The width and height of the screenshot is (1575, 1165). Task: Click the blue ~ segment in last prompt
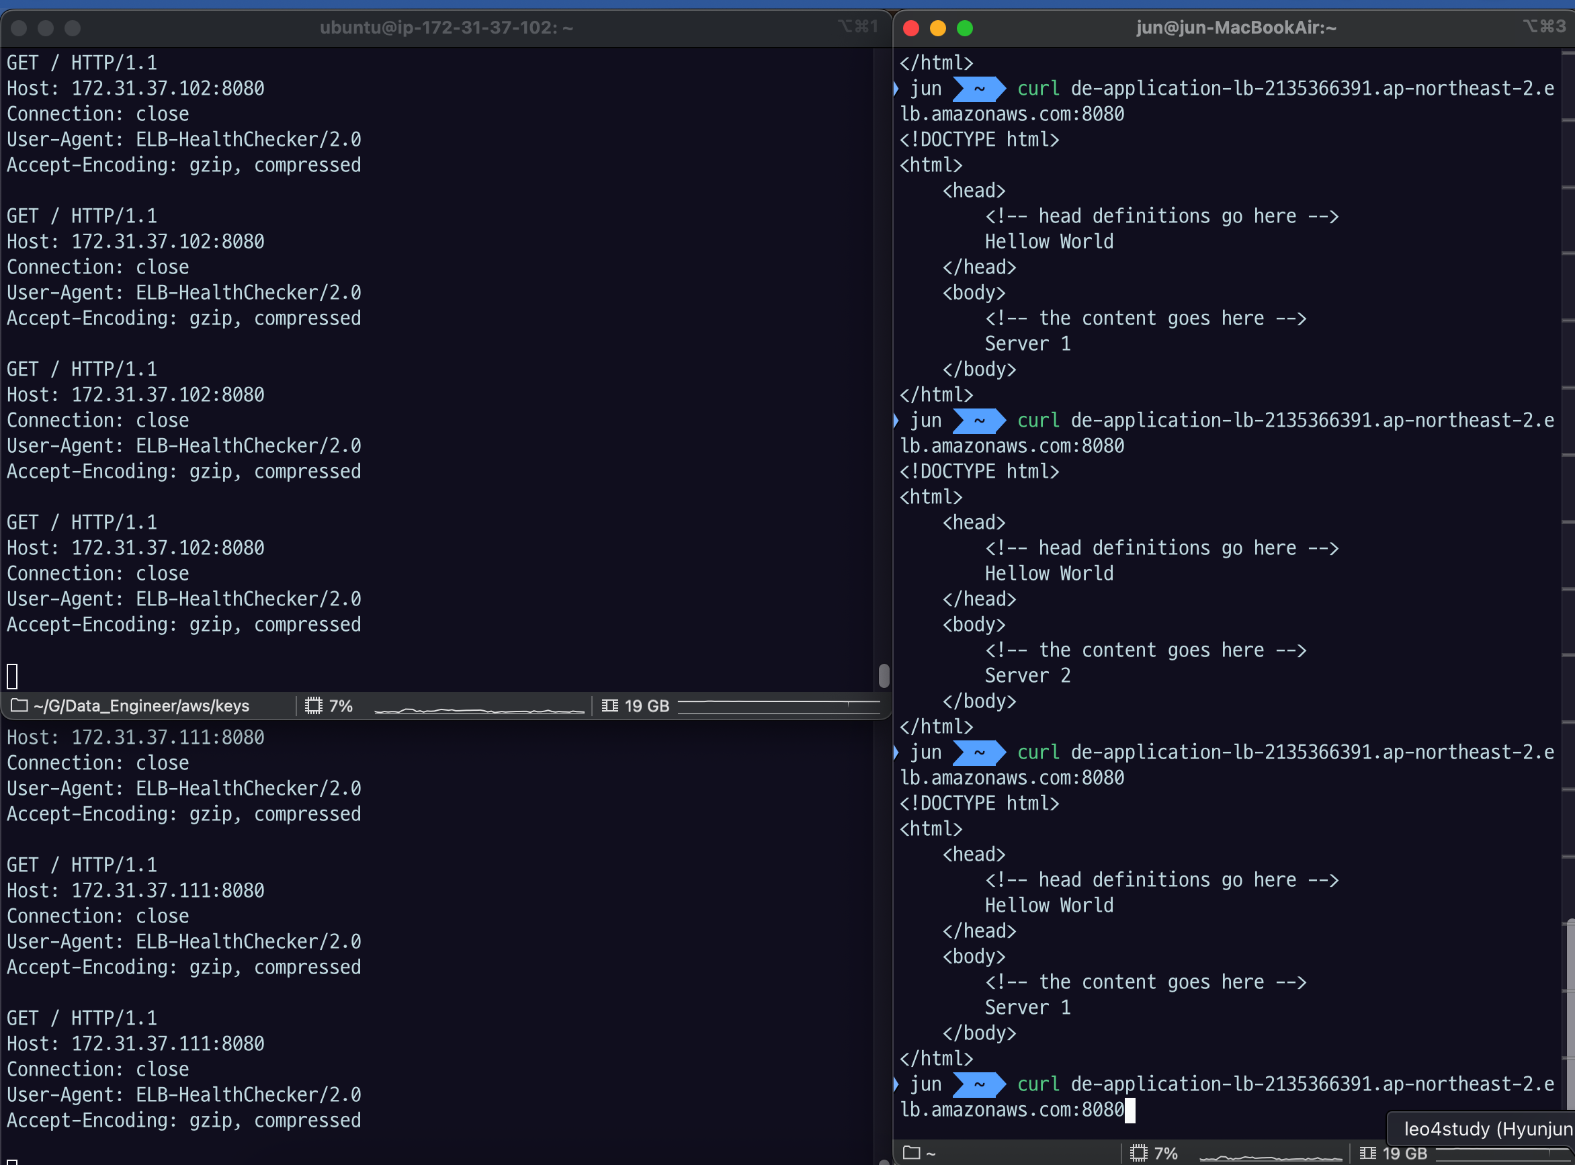[979, 1084]
